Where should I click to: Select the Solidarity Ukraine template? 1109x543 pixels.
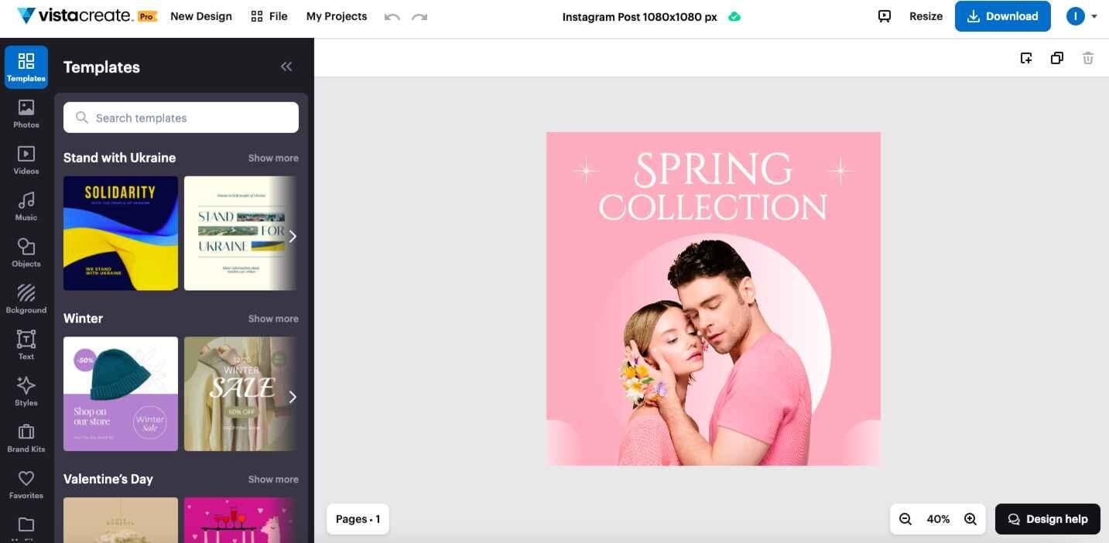tap(121, 233)
